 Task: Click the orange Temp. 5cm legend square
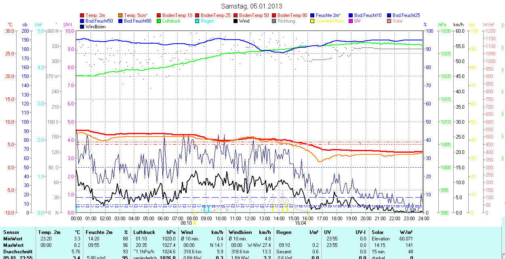121,15
